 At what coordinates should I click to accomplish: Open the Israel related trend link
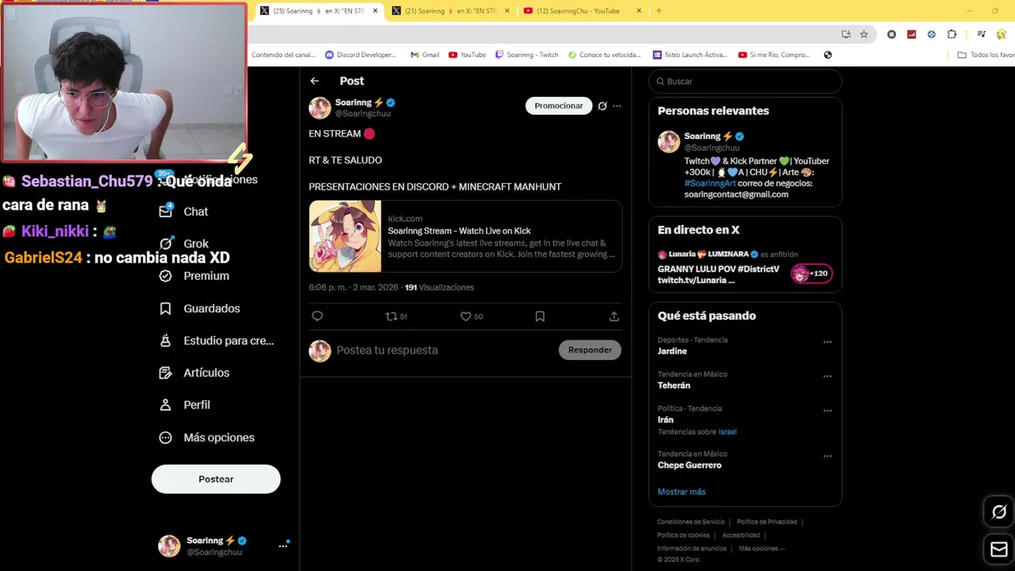click(727, 431)
